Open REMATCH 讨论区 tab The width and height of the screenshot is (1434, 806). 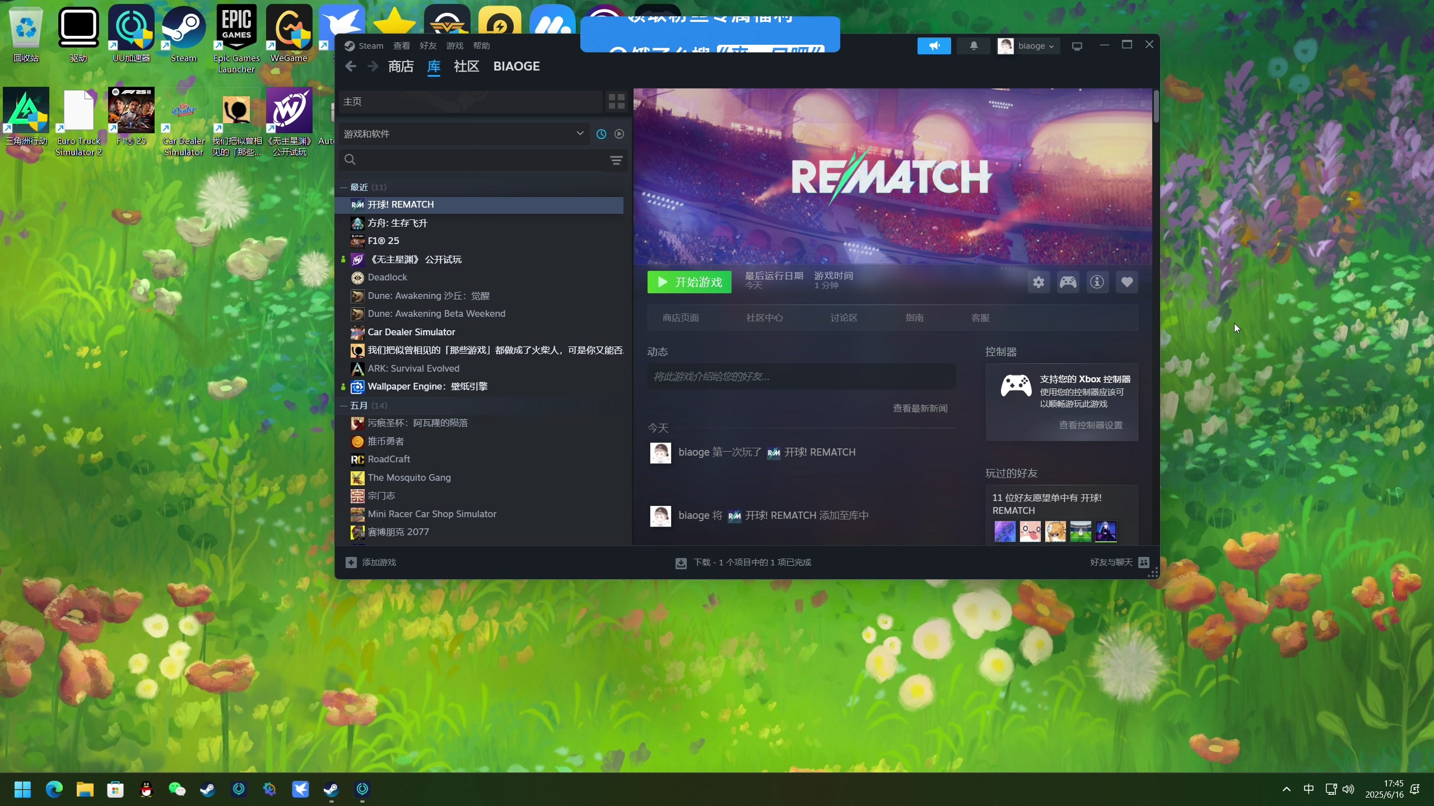tap(844, 318)
